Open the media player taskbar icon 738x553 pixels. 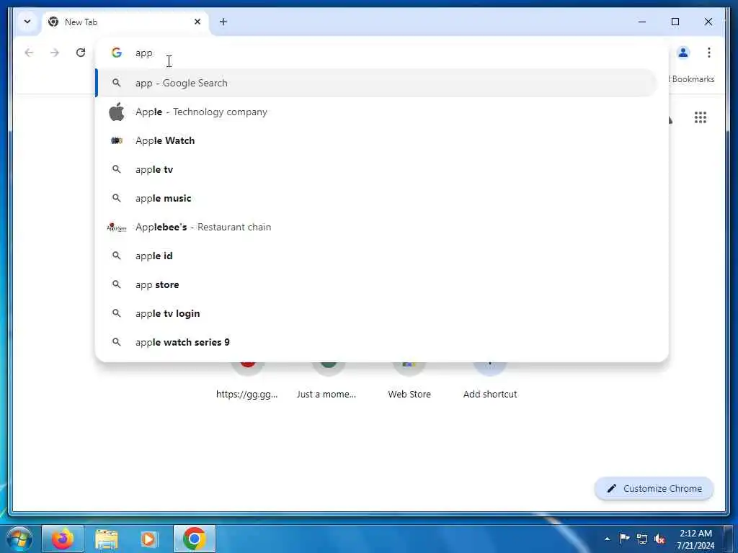click(149, 539)
